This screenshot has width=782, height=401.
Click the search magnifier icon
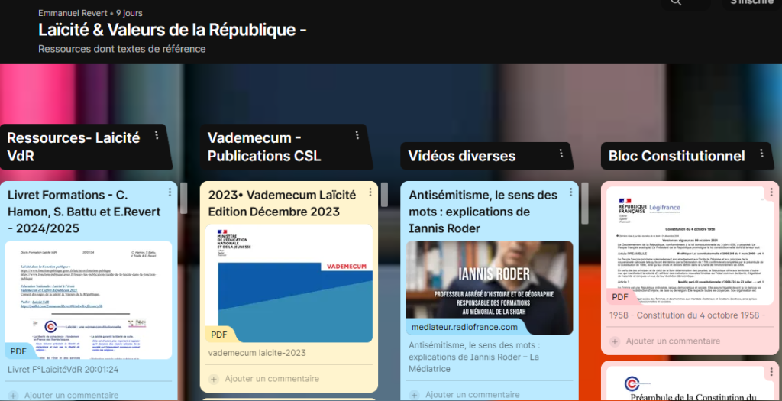coord(676,2)
